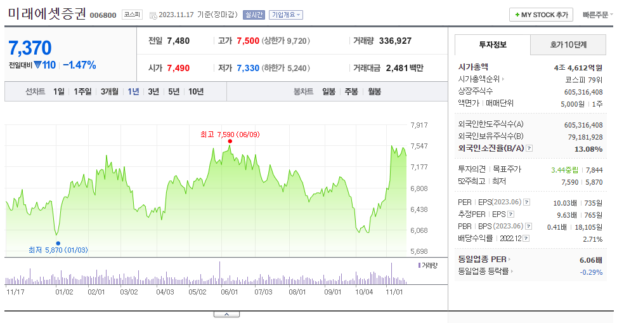This screenshot has height=323, width=617.
Task: Click help icon next to 외국인소진율(B/A)
Action: [x=529, y=148]
